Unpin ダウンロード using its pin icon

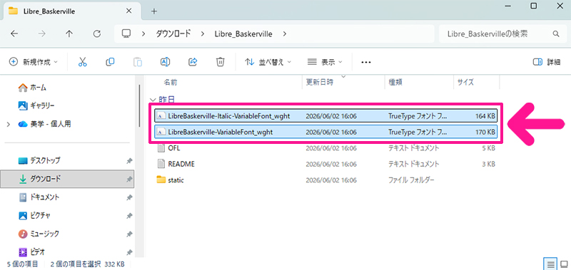(x=129, y=179)
